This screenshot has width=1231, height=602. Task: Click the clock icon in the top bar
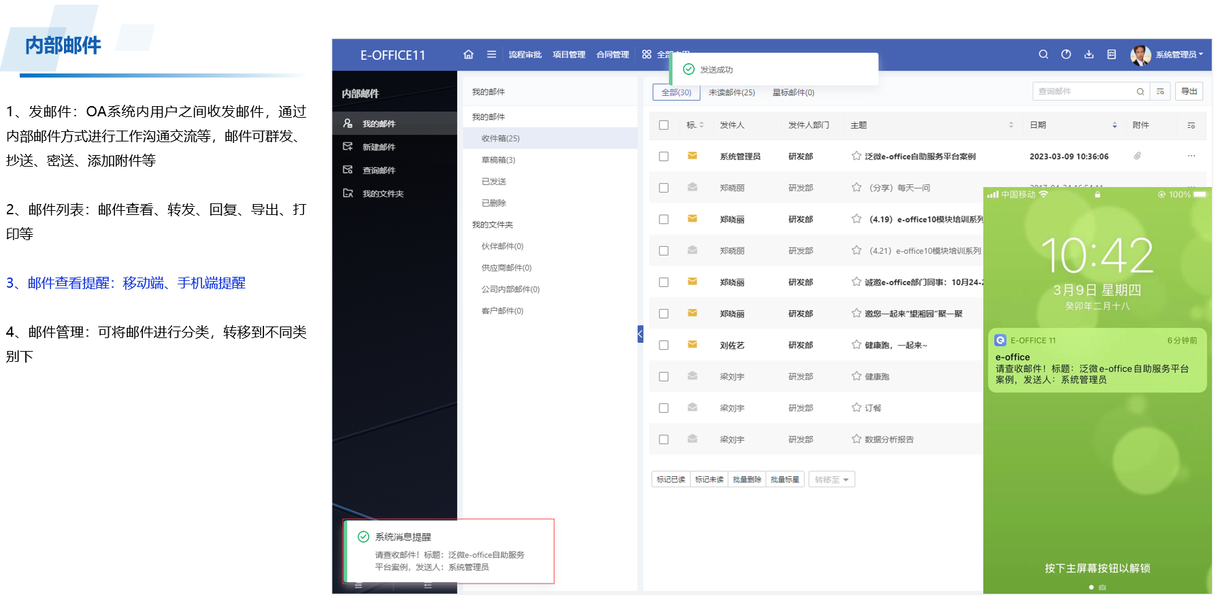click(1066, 54)
